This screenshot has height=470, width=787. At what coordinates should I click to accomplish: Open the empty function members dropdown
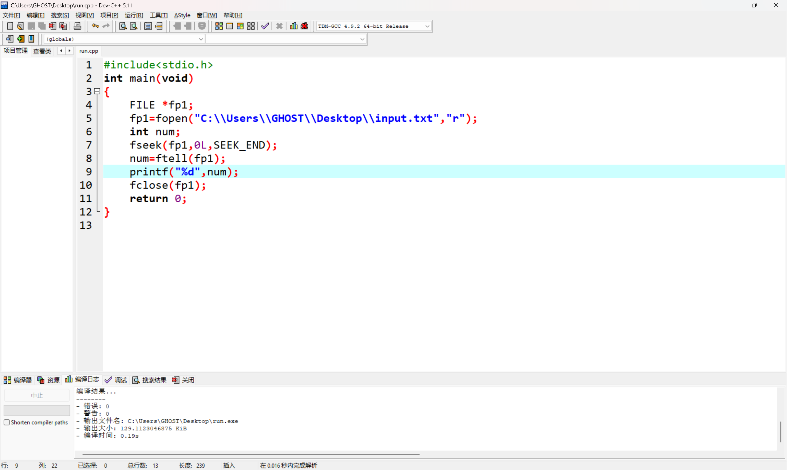click(x=362, y=39)
